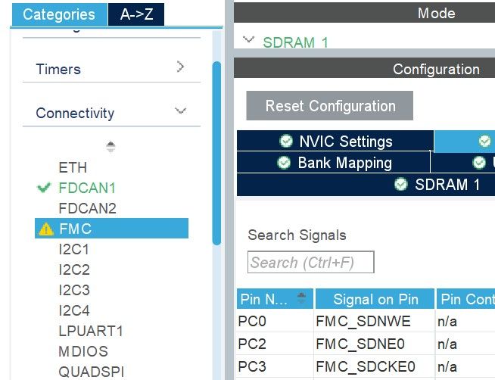Open the Categories tab

point(59,14)
